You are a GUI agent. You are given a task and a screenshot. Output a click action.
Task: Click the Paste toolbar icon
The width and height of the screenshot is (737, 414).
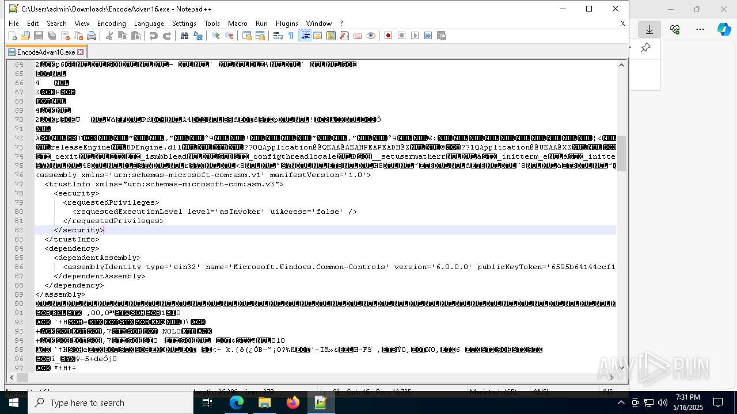tap(136, 36)
